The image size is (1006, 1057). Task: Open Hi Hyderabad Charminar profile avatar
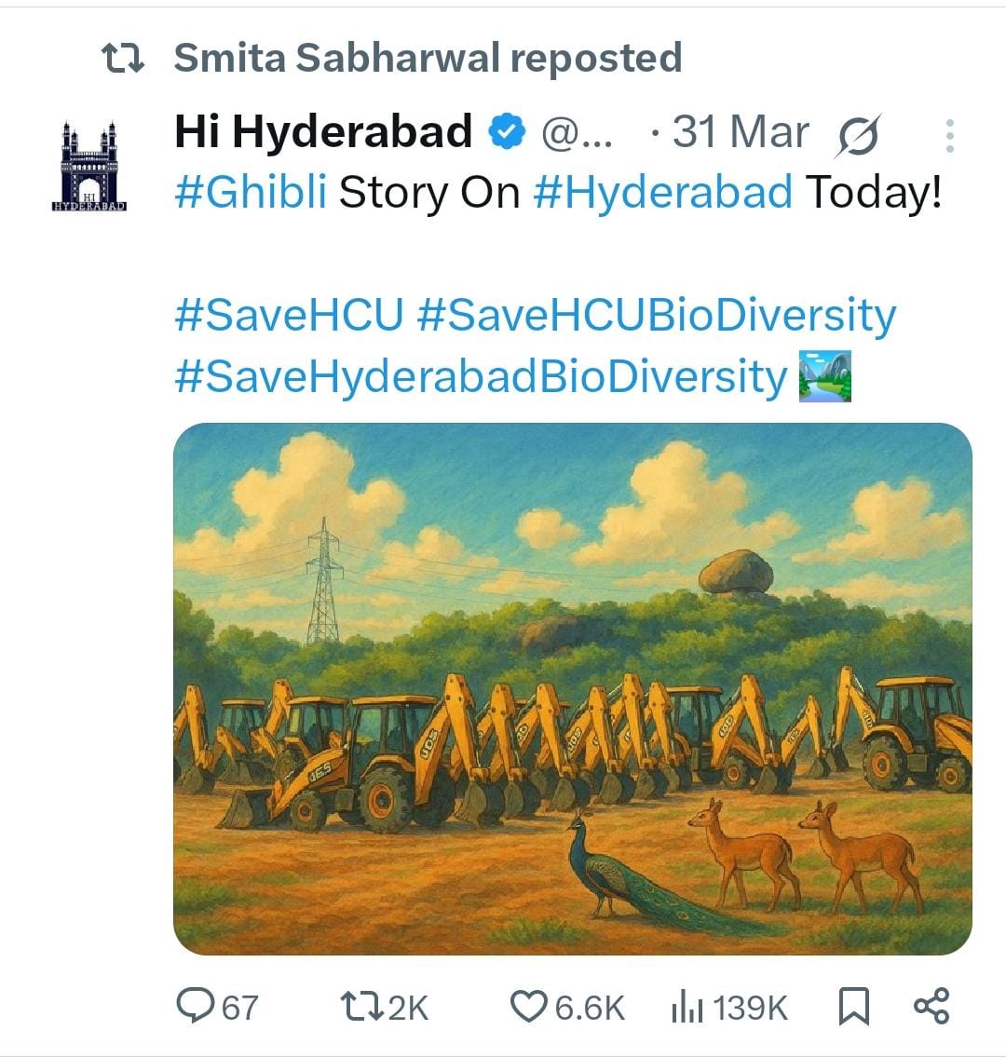[x=89, y=166]
